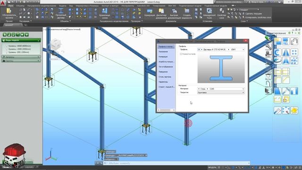Image resolution: width=302 pixels, height=170 pixels.
Task: Click the top-left icon in the Editing palette
Action: pyautogui.click(x=277, y=42)
